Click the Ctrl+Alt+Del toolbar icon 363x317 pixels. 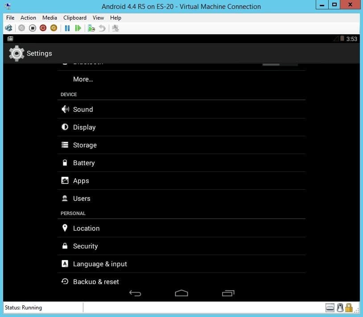click(8, 28)
